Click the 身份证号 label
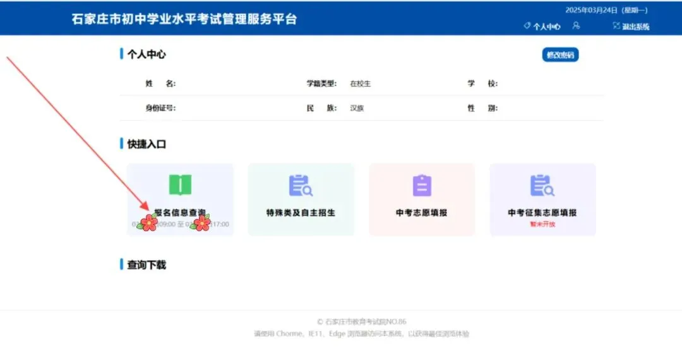Screen dimensions: 682x357 160,108
